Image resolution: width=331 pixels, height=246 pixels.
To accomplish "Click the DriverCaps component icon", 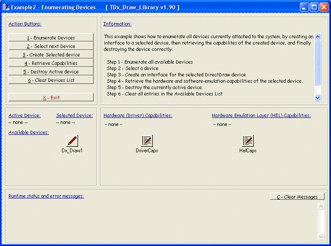I will point(147,141).
